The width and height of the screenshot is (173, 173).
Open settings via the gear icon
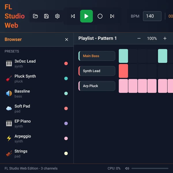[x=57, y=16]
